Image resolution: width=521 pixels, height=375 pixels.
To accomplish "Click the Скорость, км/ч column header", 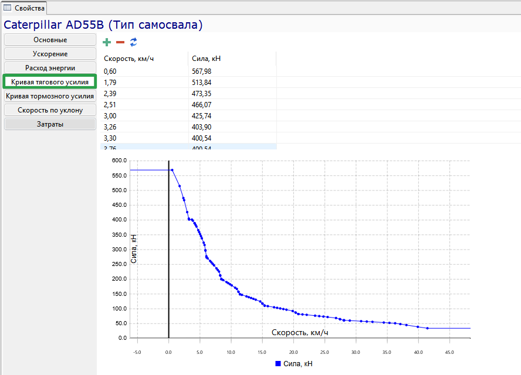I will click(144, 59).
